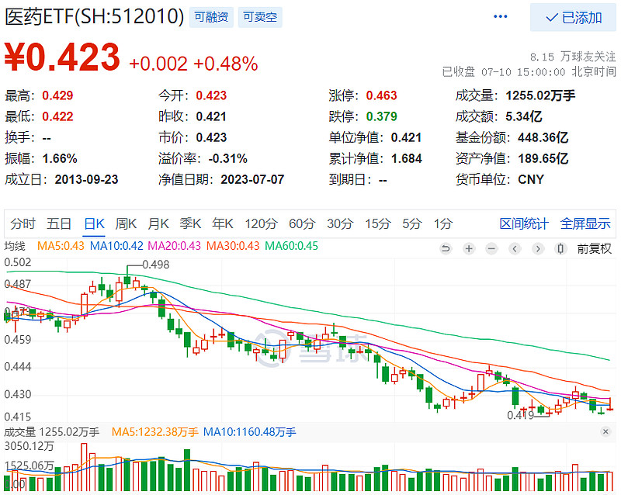Toggle the 已添加 watchlist button
This screenshot has width=621, height=495.
574,16
